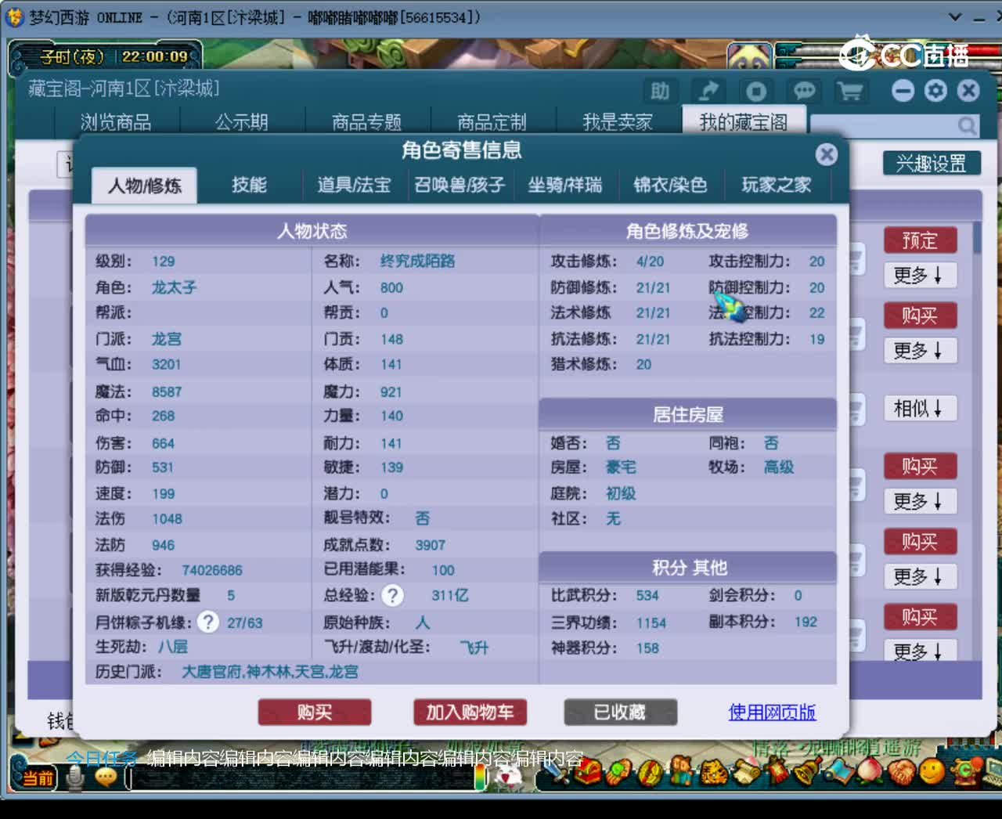Click the 获得经验 value 74026686
This screenshot has height=819, width=1002.
pyautogui.click(x=212, y=571)
